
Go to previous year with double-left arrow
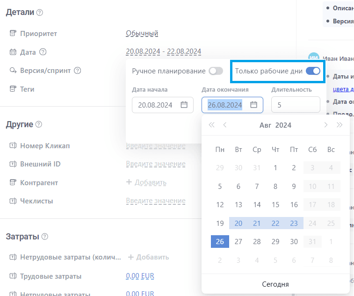[211, 125]
